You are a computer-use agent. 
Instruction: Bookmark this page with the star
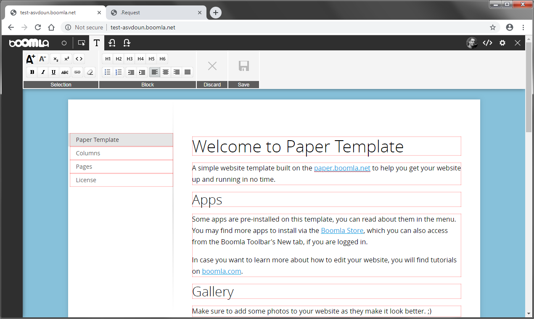[x=493, y=27]
